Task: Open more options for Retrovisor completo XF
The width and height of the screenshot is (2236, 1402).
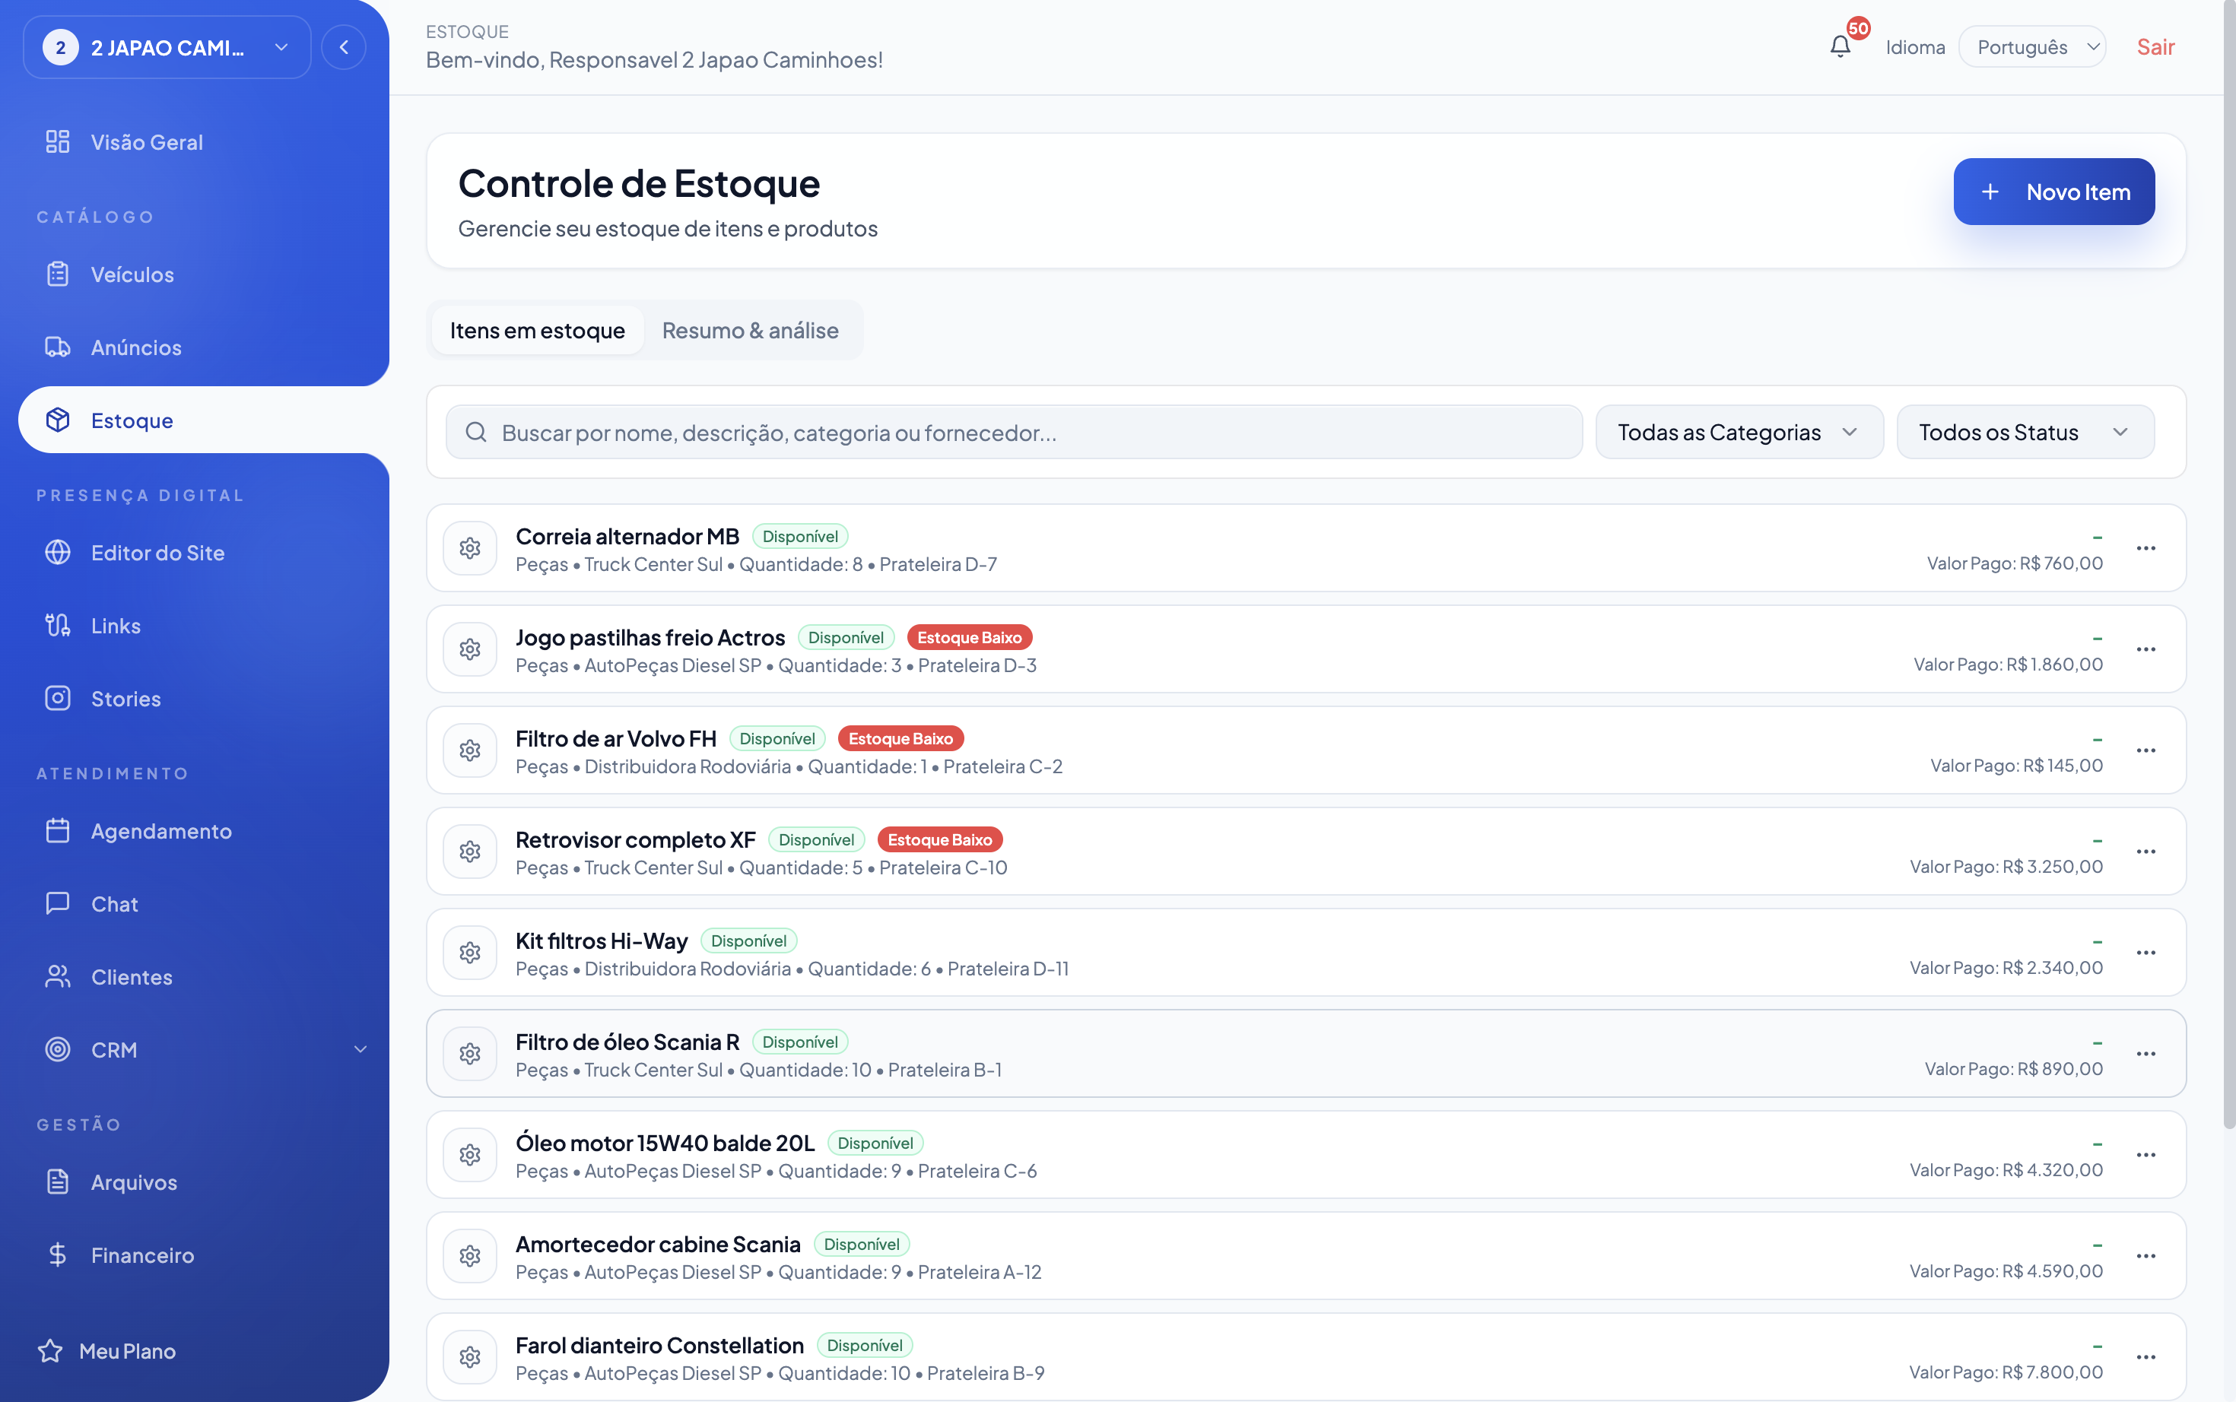Action: [x=2146, y=852]
